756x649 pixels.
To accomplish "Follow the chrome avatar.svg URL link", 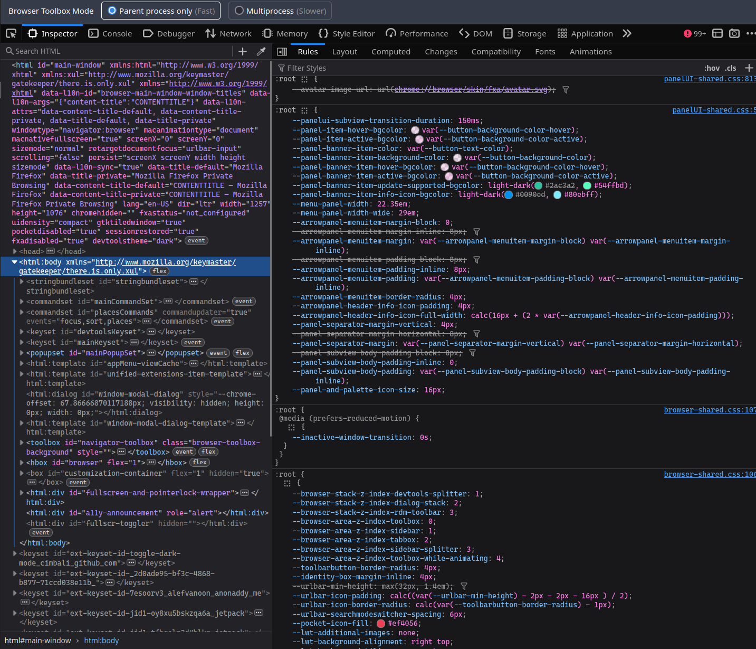I will click(x=471, y=89).
